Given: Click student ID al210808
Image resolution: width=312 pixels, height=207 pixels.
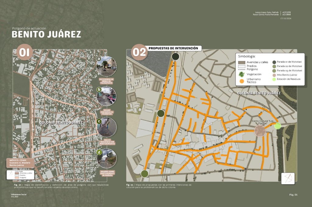Looking at the screenshot, I should pyautogui.click(x=286, y=15).
